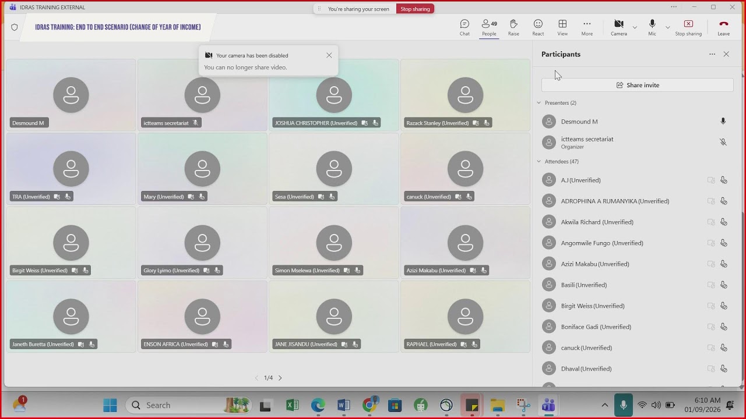Collapse the Presenters (2) section
This screenshot has width=746, height=419.
pyautogui.click(x=539, y=103)
